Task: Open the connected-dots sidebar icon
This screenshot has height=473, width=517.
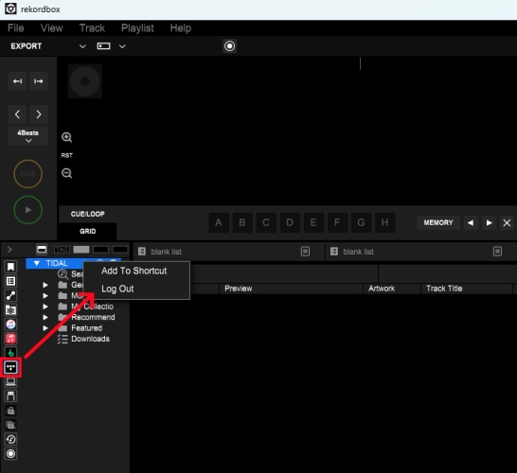Action: (10, 296)
